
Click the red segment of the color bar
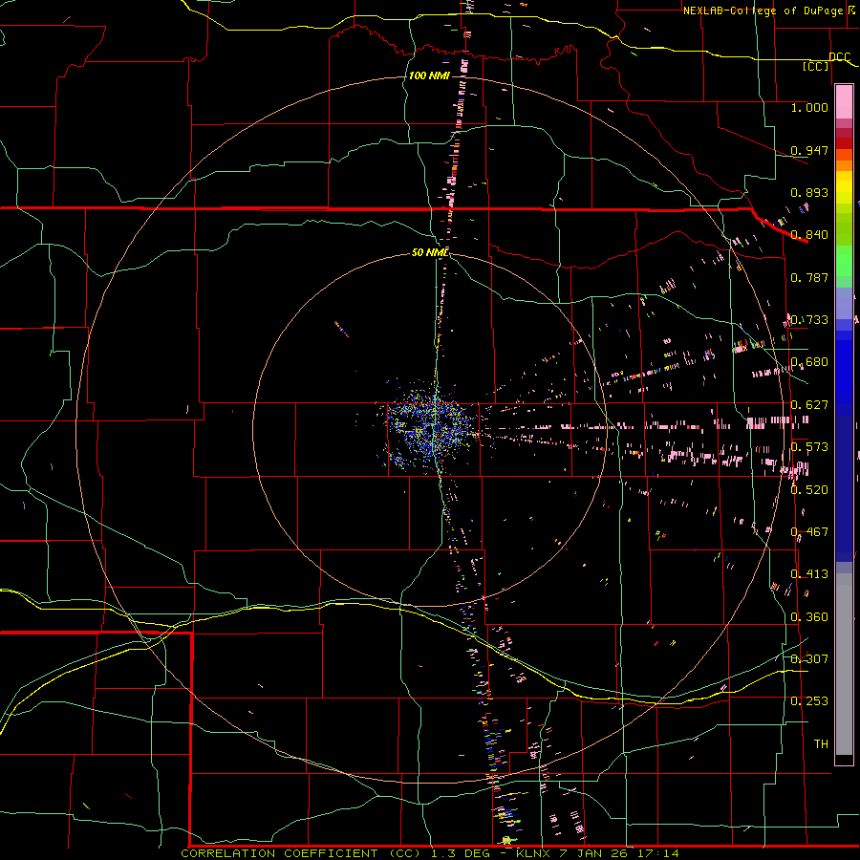(x=844, y=143)
